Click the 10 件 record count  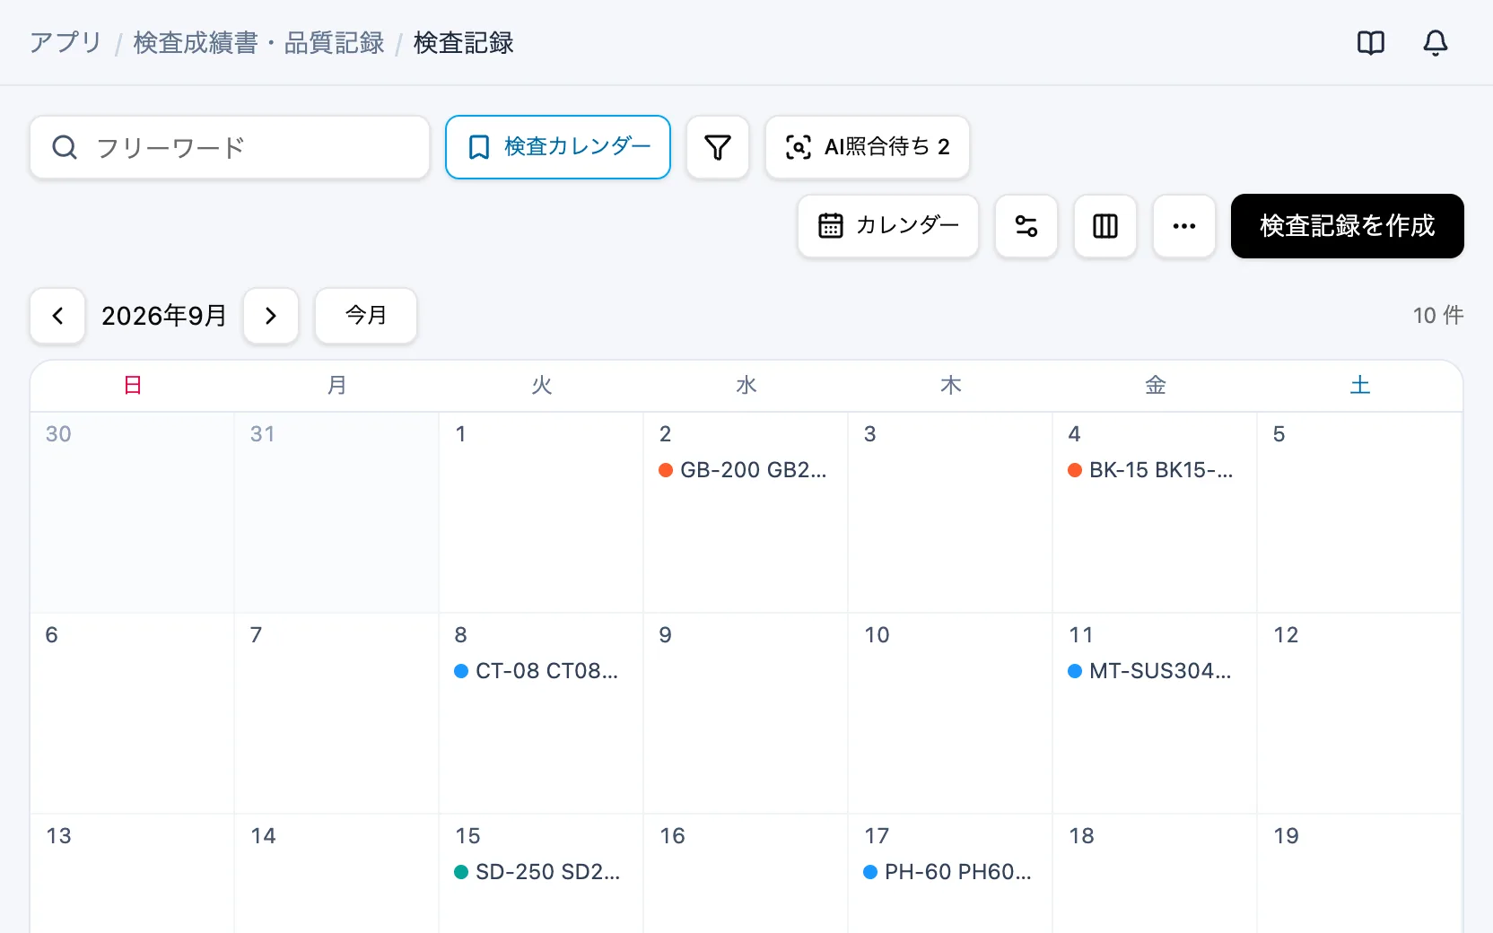pos(1438,316)
